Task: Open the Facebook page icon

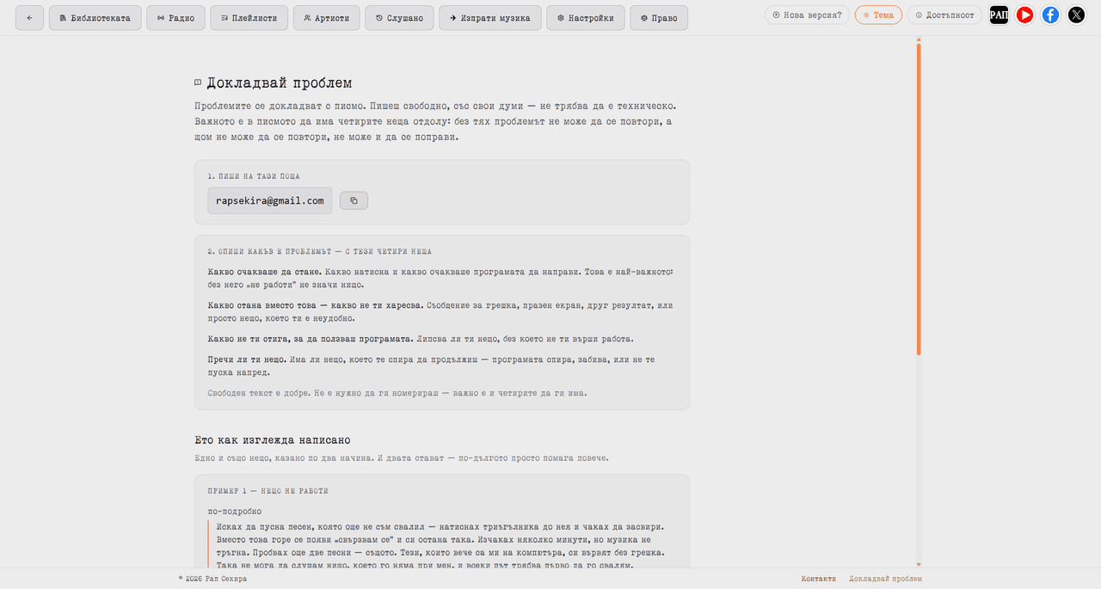Action: 1050,15
